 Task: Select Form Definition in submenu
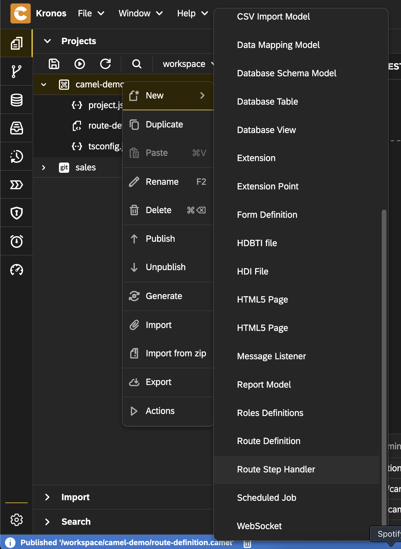tap(297, 215)
